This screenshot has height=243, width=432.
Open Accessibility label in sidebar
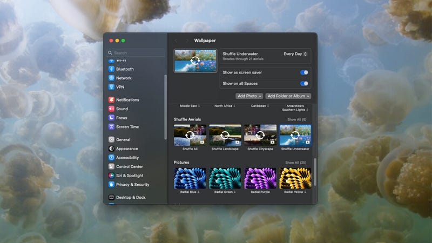point(127,157)
